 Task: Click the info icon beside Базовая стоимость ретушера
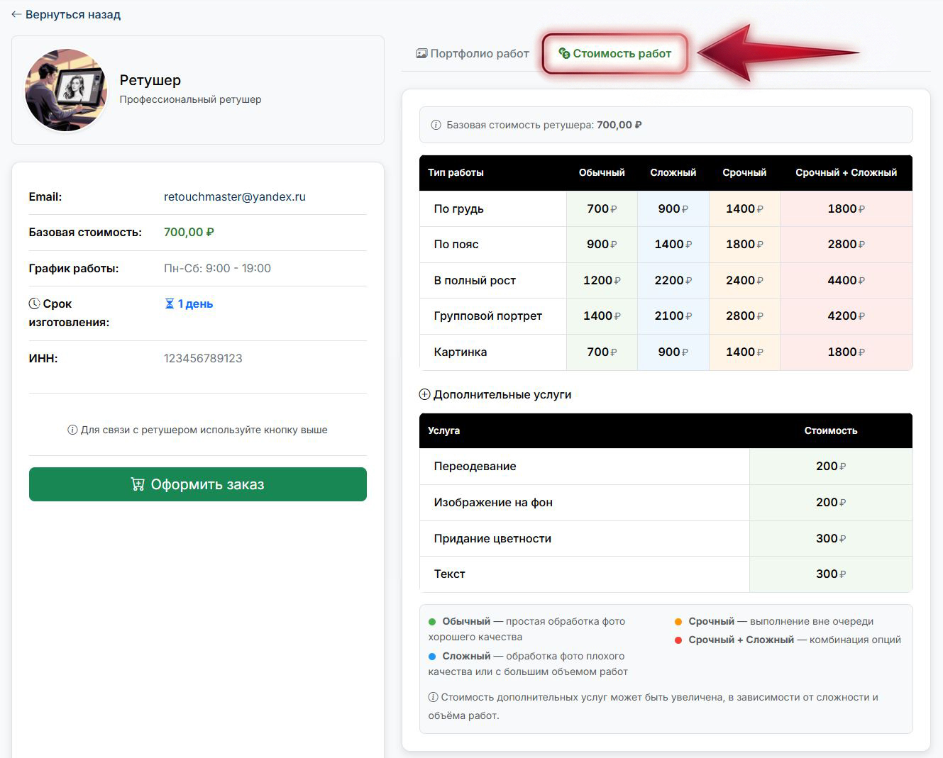pos(436,125)
